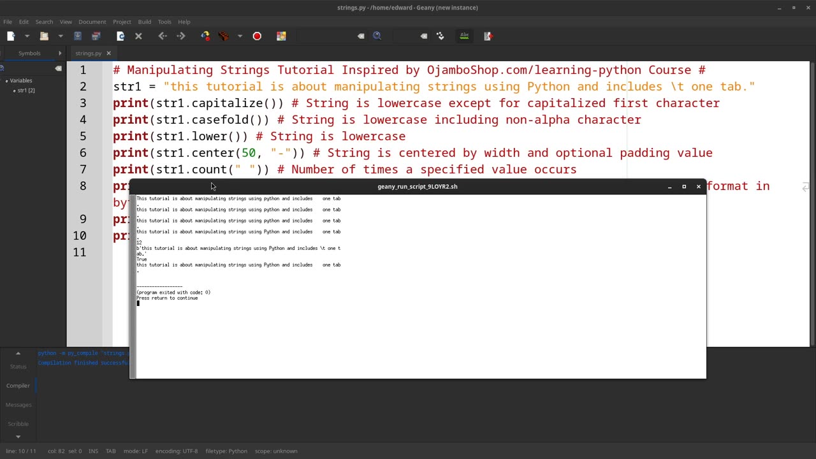Click the message panel down arrow
816x459 pixels.
(x=18, y=437)
